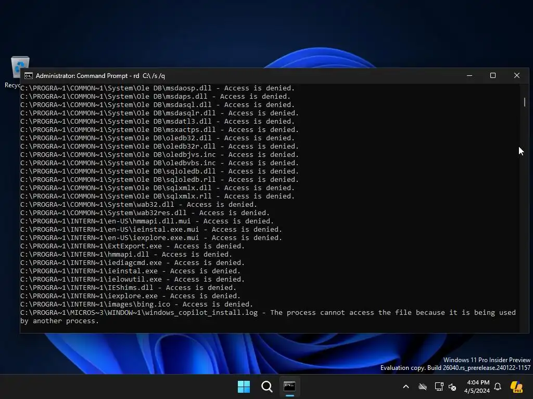This screenshot has height=399, width=533.
Task: Click the INTERN~1\hmmapi.dll output line
Action: (126, 255)
